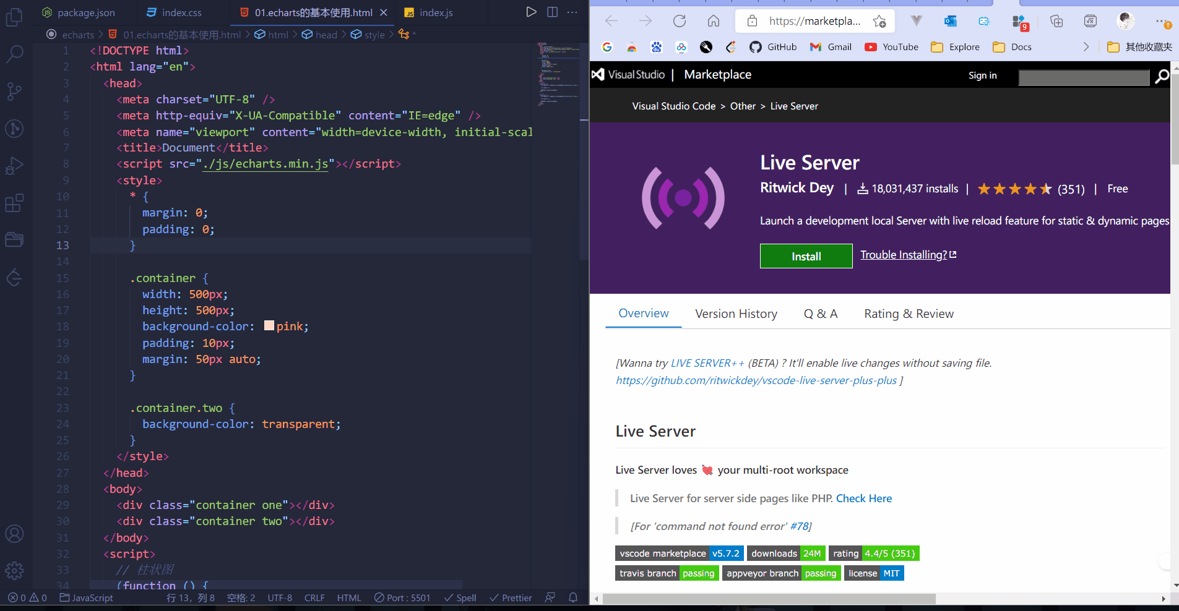1179x611 pixels.
Task: Toggle the Spell checker status item
Action: [x=460, y=598]
